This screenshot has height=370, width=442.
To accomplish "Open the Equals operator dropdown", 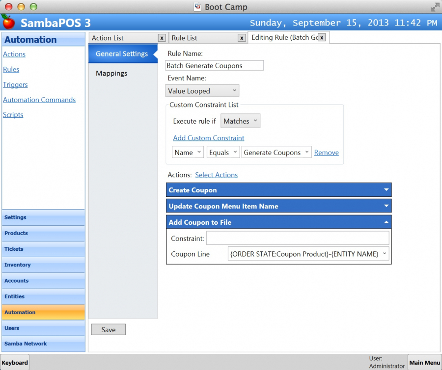I will 223,153.
